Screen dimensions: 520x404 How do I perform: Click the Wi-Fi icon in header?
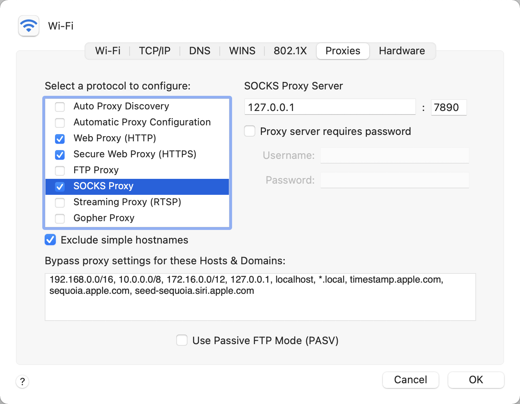tap(29, 26)
